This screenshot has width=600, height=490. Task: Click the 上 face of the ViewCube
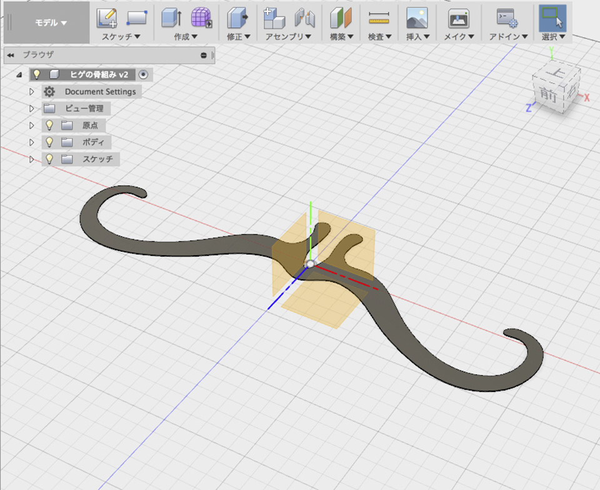click(x=556, y=72)
